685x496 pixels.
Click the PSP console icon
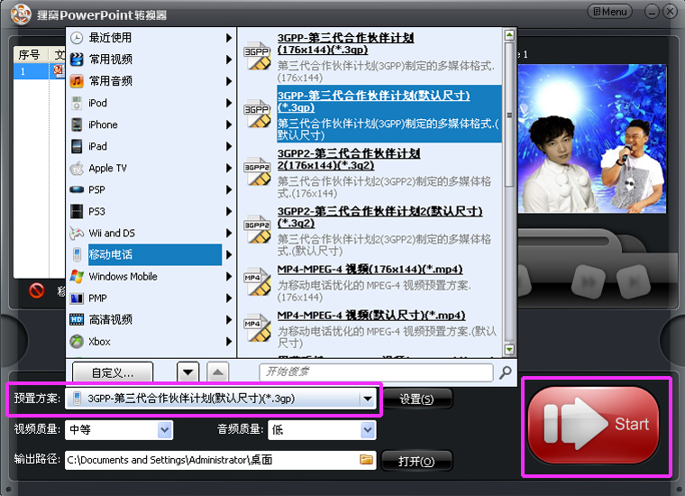[77, 189]
